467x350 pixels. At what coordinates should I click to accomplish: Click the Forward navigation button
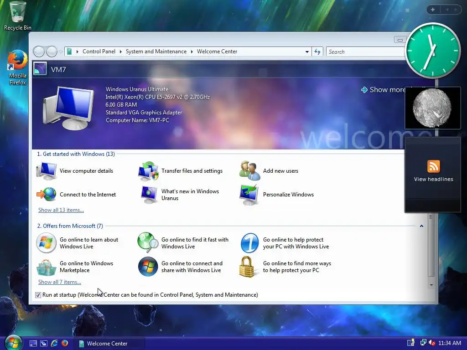click(52, 52)
